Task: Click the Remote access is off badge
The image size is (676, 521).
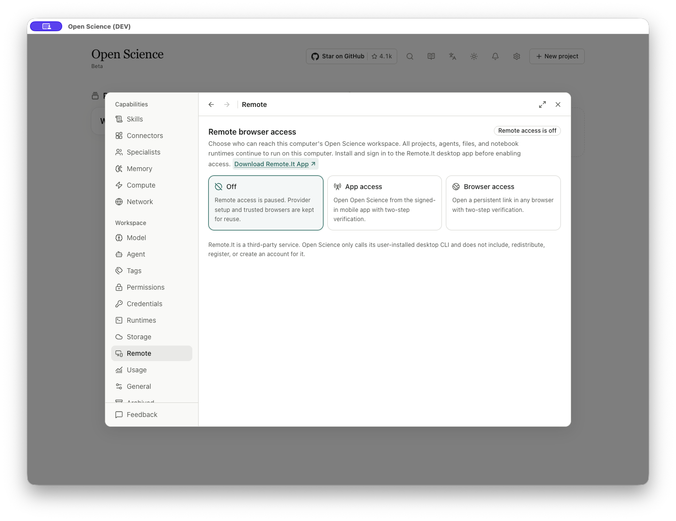Action: tap(527, 131)
